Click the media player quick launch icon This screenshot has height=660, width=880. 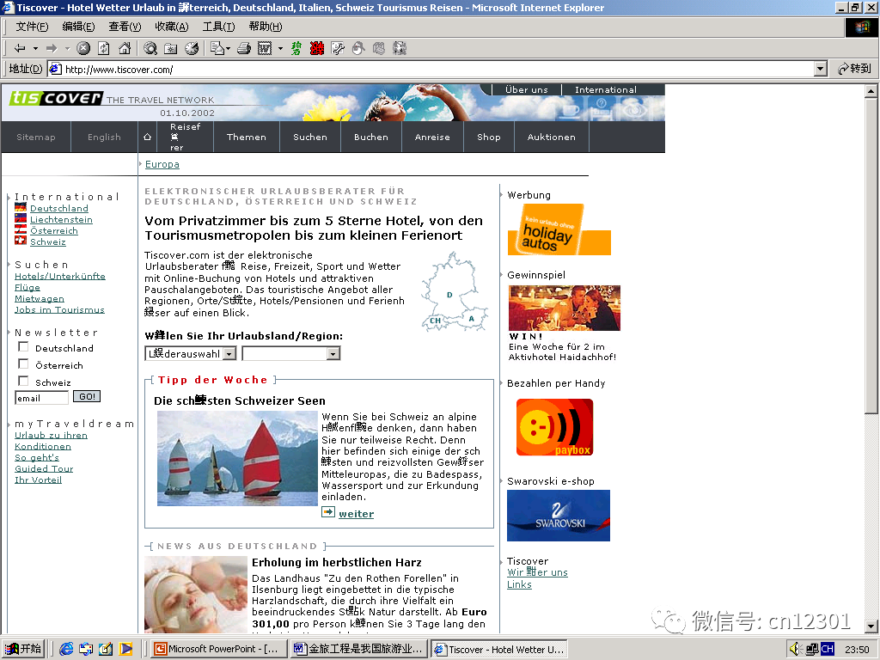point(125,649)
